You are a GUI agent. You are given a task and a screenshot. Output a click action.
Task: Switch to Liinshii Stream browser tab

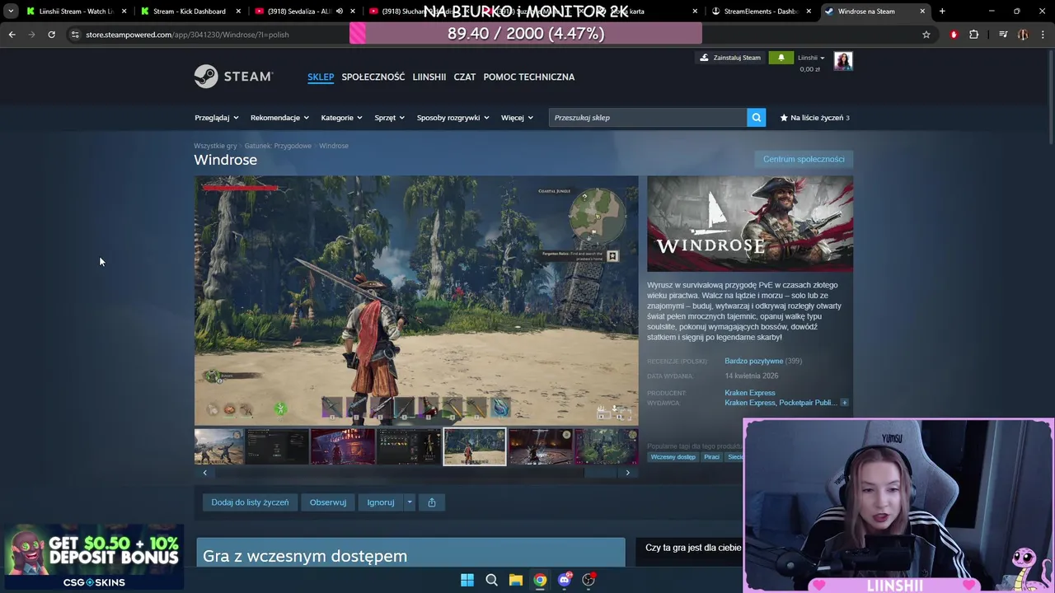click(76, 12)
